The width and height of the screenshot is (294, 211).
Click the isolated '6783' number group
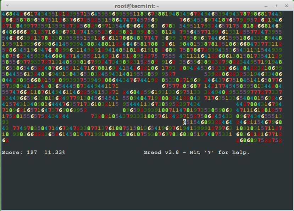(x=168, y=26)
